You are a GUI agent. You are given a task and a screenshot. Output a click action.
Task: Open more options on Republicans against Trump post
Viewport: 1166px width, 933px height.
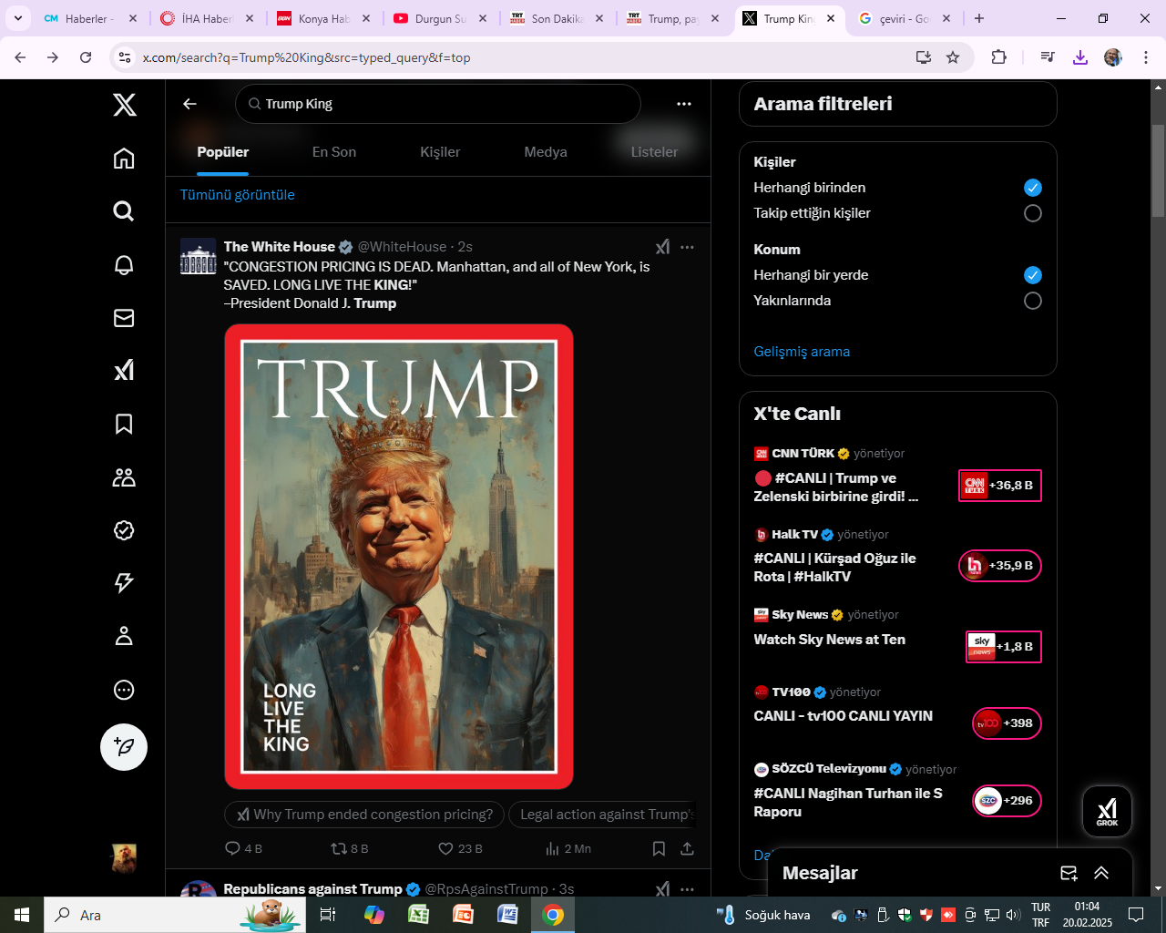click(688, 889)
